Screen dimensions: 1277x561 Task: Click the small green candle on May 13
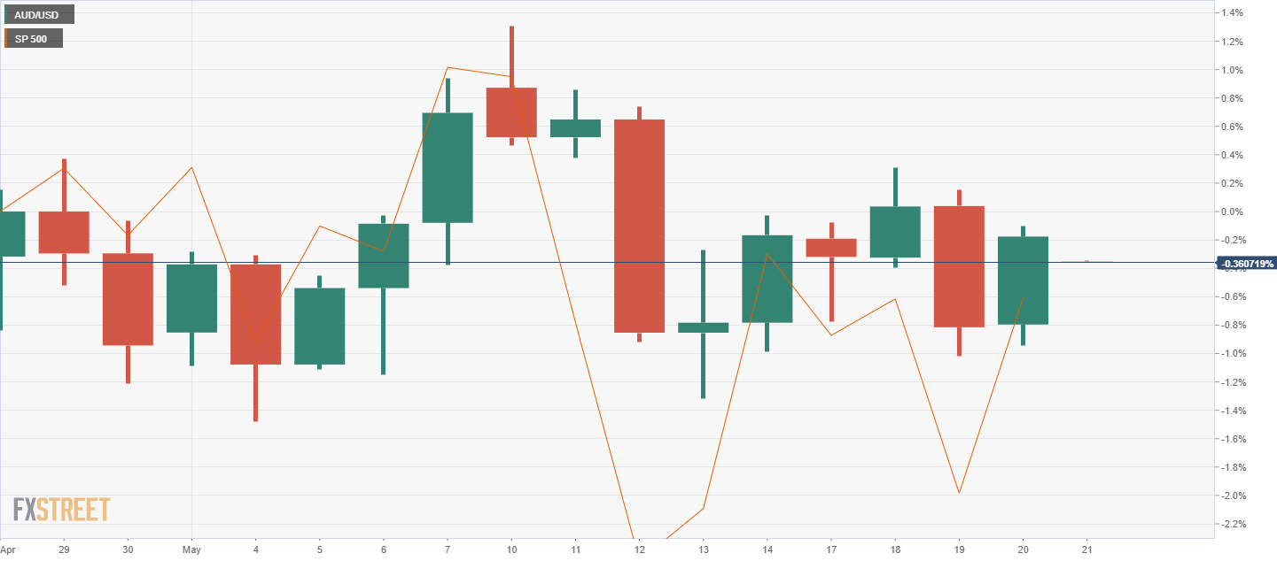(703, 327)
